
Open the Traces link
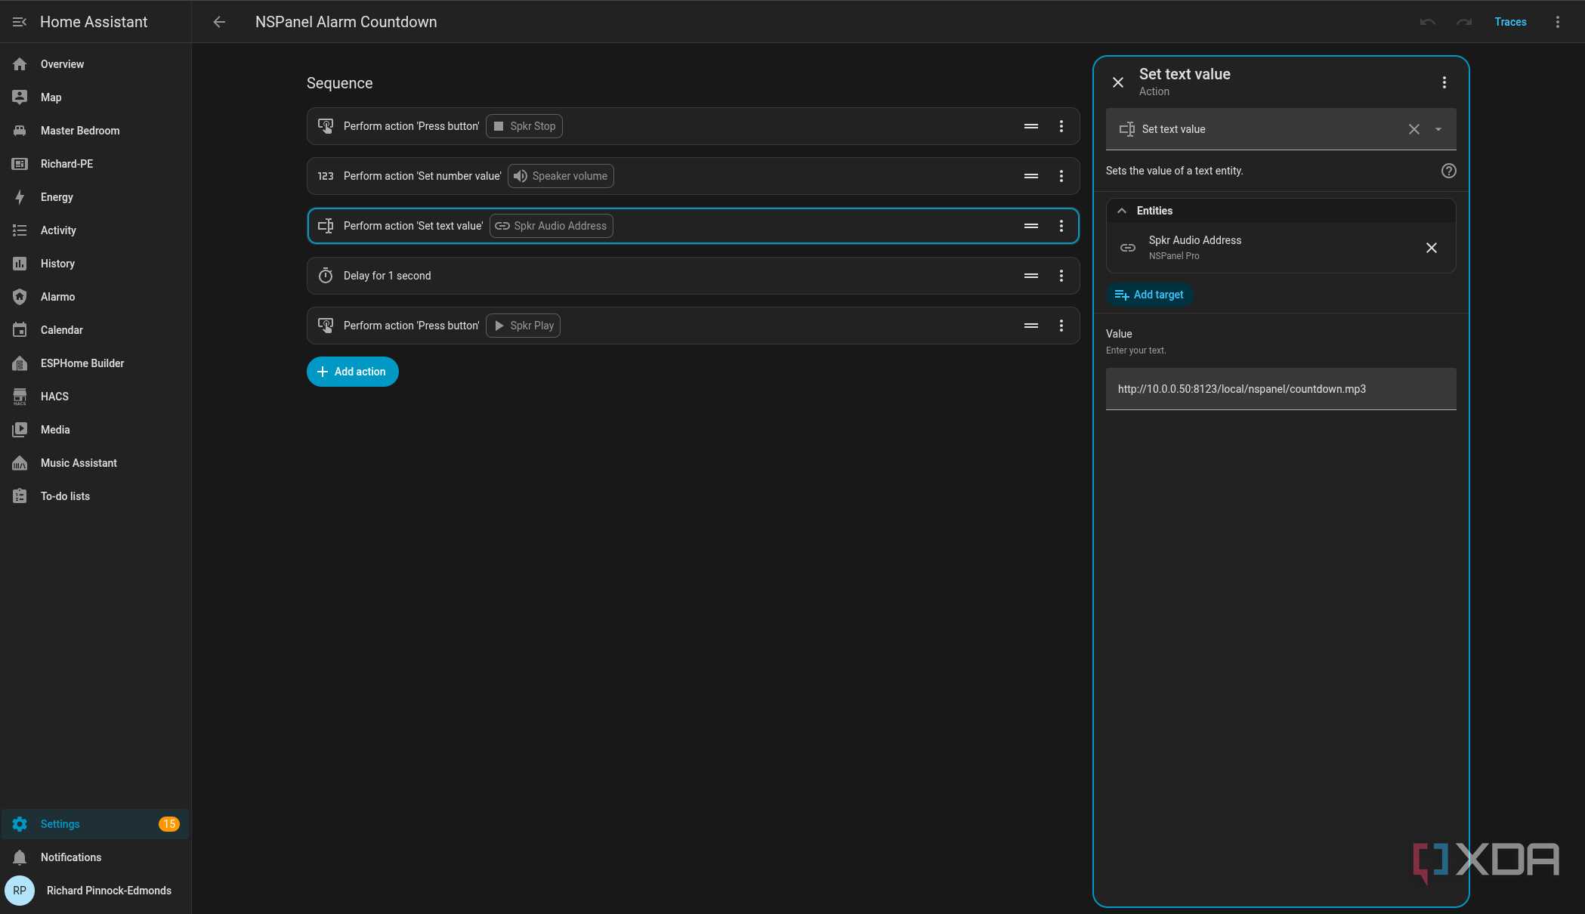pos(1510,22)
